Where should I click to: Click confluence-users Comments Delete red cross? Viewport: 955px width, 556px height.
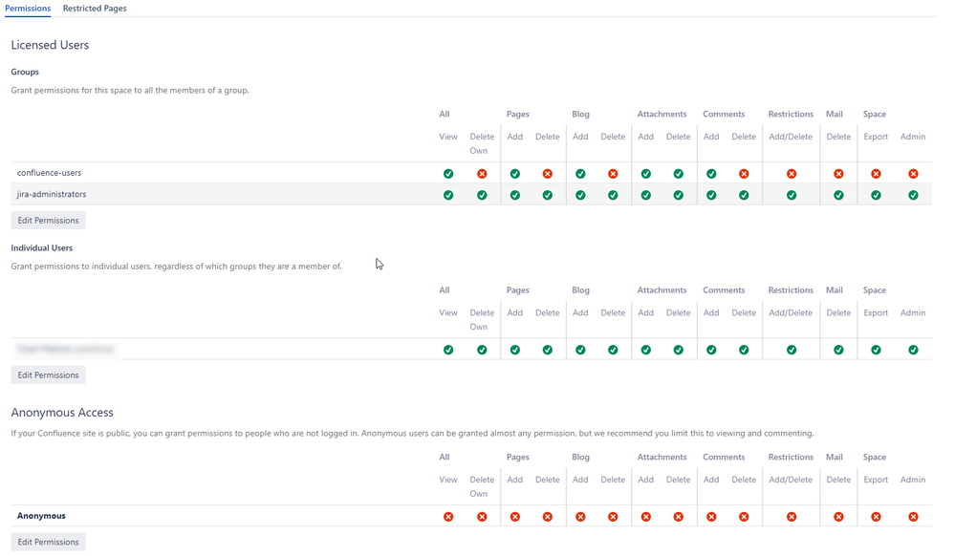coord(744,174)
